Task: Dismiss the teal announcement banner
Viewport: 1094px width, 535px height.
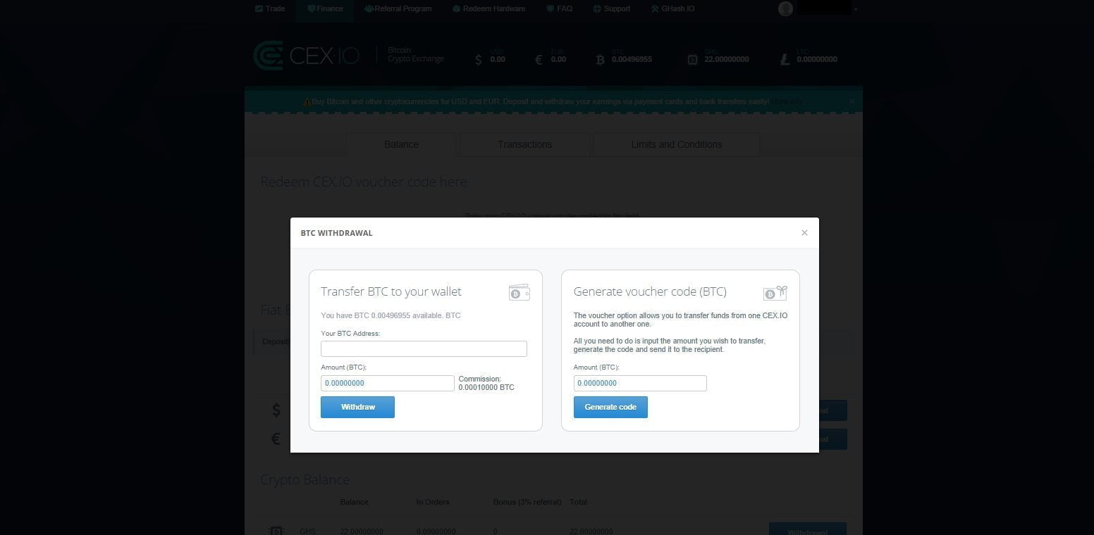Action: pos(852,101)
